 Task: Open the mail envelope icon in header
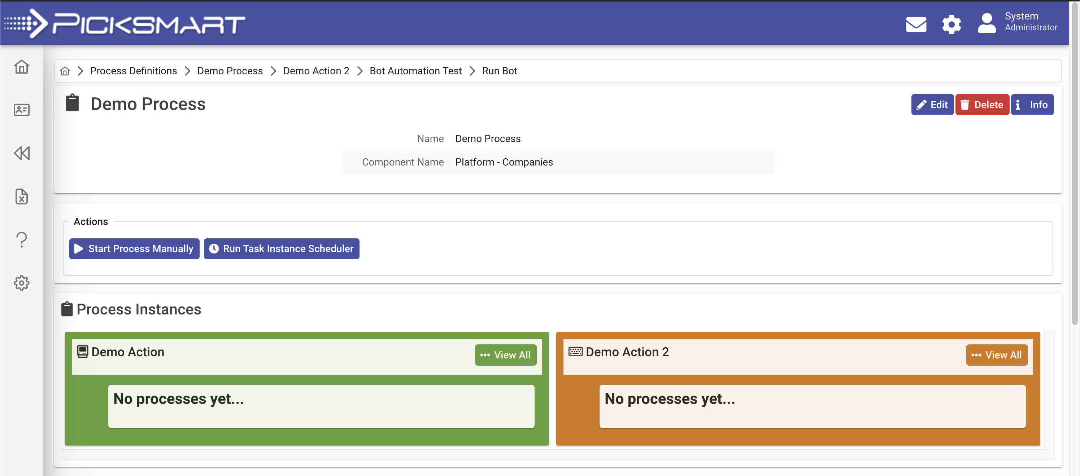[916, 24]
